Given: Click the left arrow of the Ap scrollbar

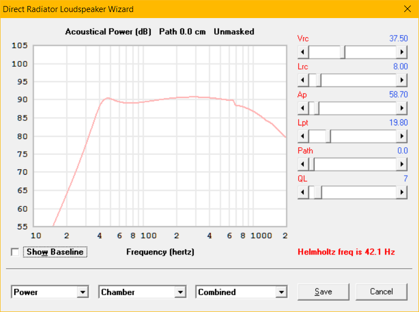Looking at the screenshot, I should tap(303, 108).
